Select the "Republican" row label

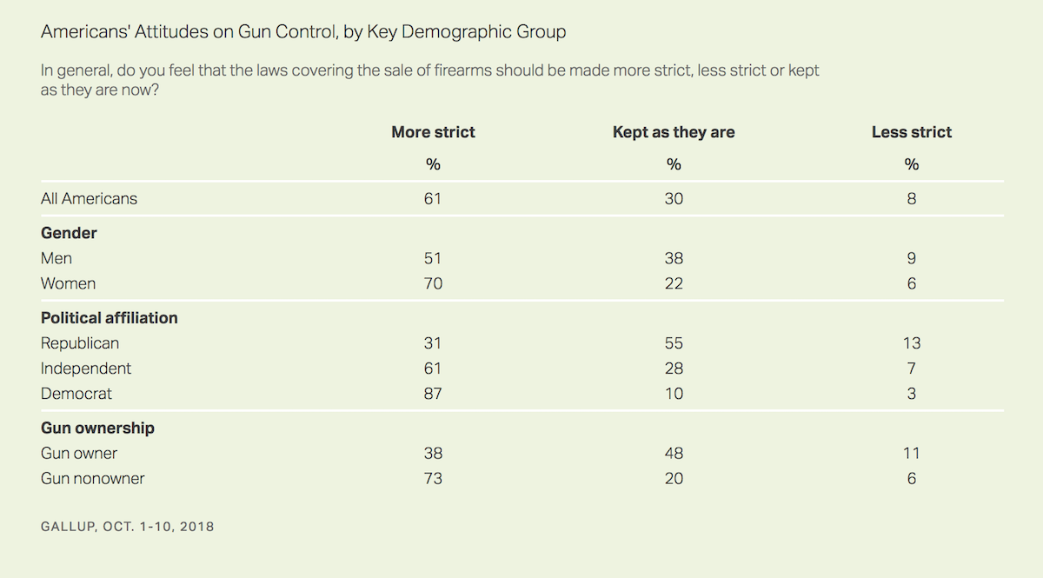[80, 342]
